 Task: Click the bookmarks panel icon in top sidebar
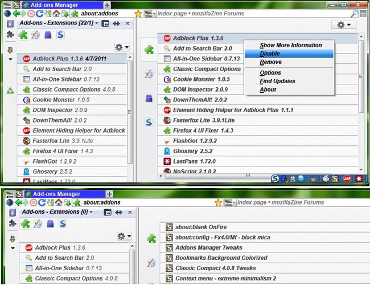coord(10,24)
